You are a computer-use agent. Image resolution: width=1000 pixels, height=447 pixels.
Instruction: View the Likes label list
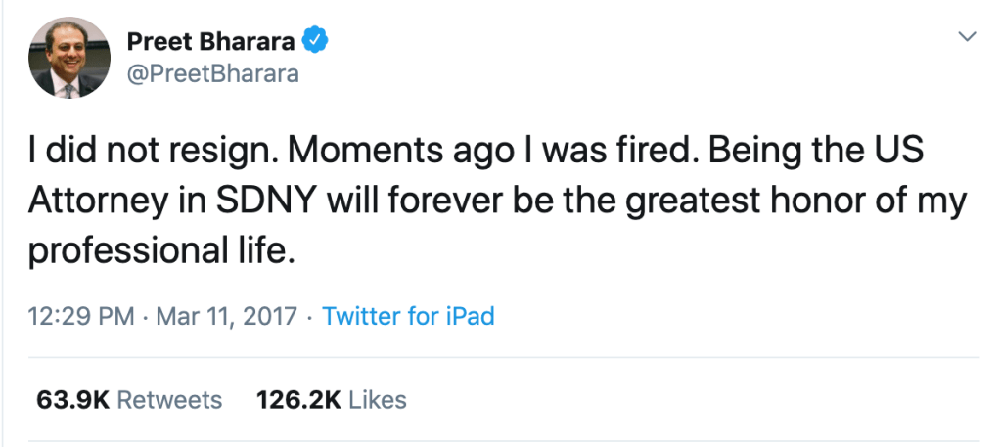coord(378,400)
